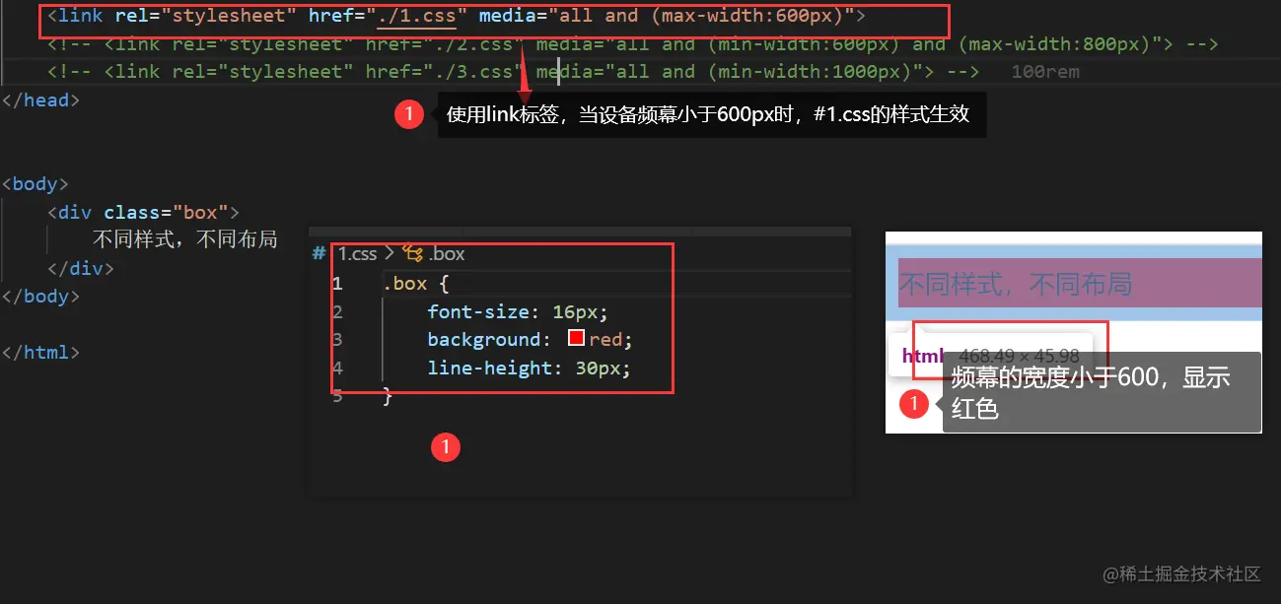Follow the ./1.css href link
The width and height of the screenshot is (1281, 604).
[417, 17]
